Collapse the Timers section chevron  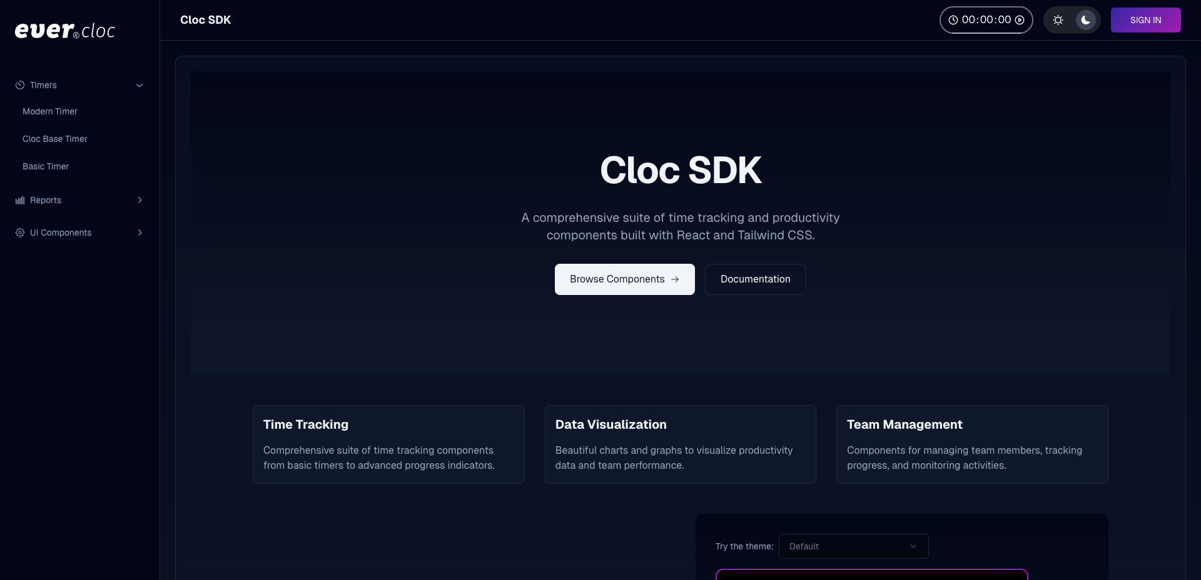pyautogui.click(x=139, y=85)
